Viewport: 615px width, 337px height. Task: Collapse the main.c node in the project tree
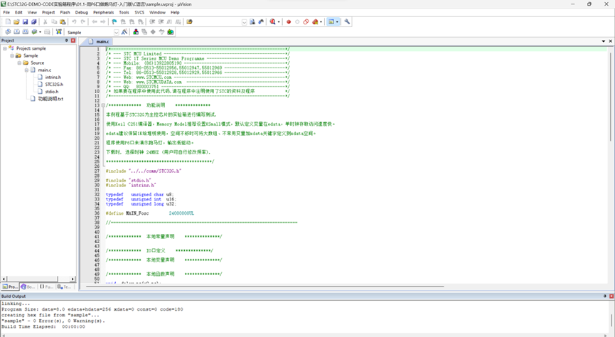click(x=26, y=70)
